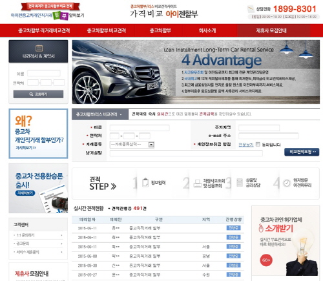The width and height of the screenshot is (323, 281).
Task: Focus the 이름 field in quote form
Action: coord(140,128)
